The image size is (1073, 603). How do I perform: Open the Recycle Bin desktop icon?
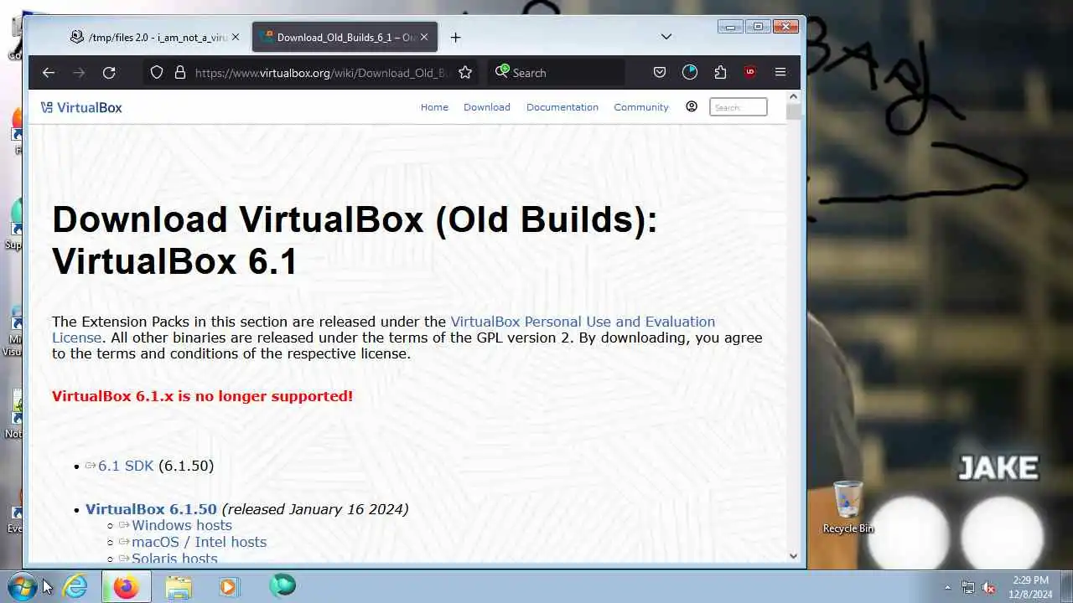tap(848, 507)
